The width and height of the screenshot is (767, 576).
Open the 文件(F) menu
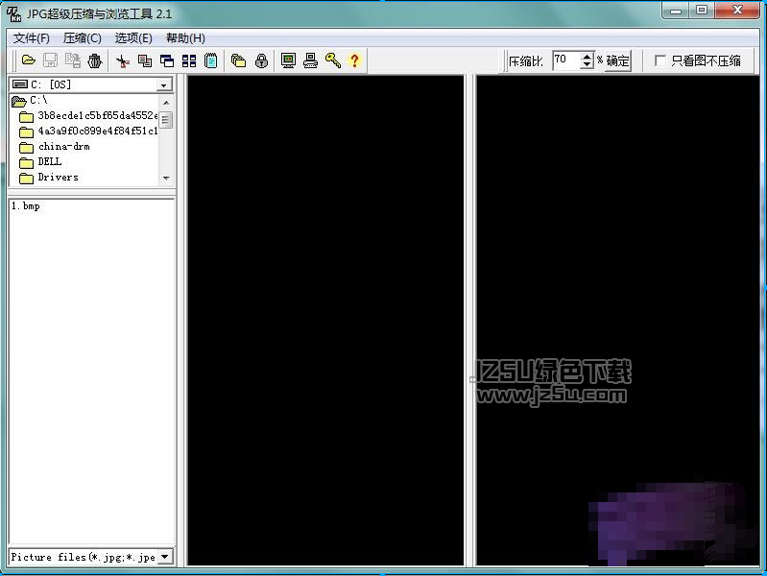32,38
